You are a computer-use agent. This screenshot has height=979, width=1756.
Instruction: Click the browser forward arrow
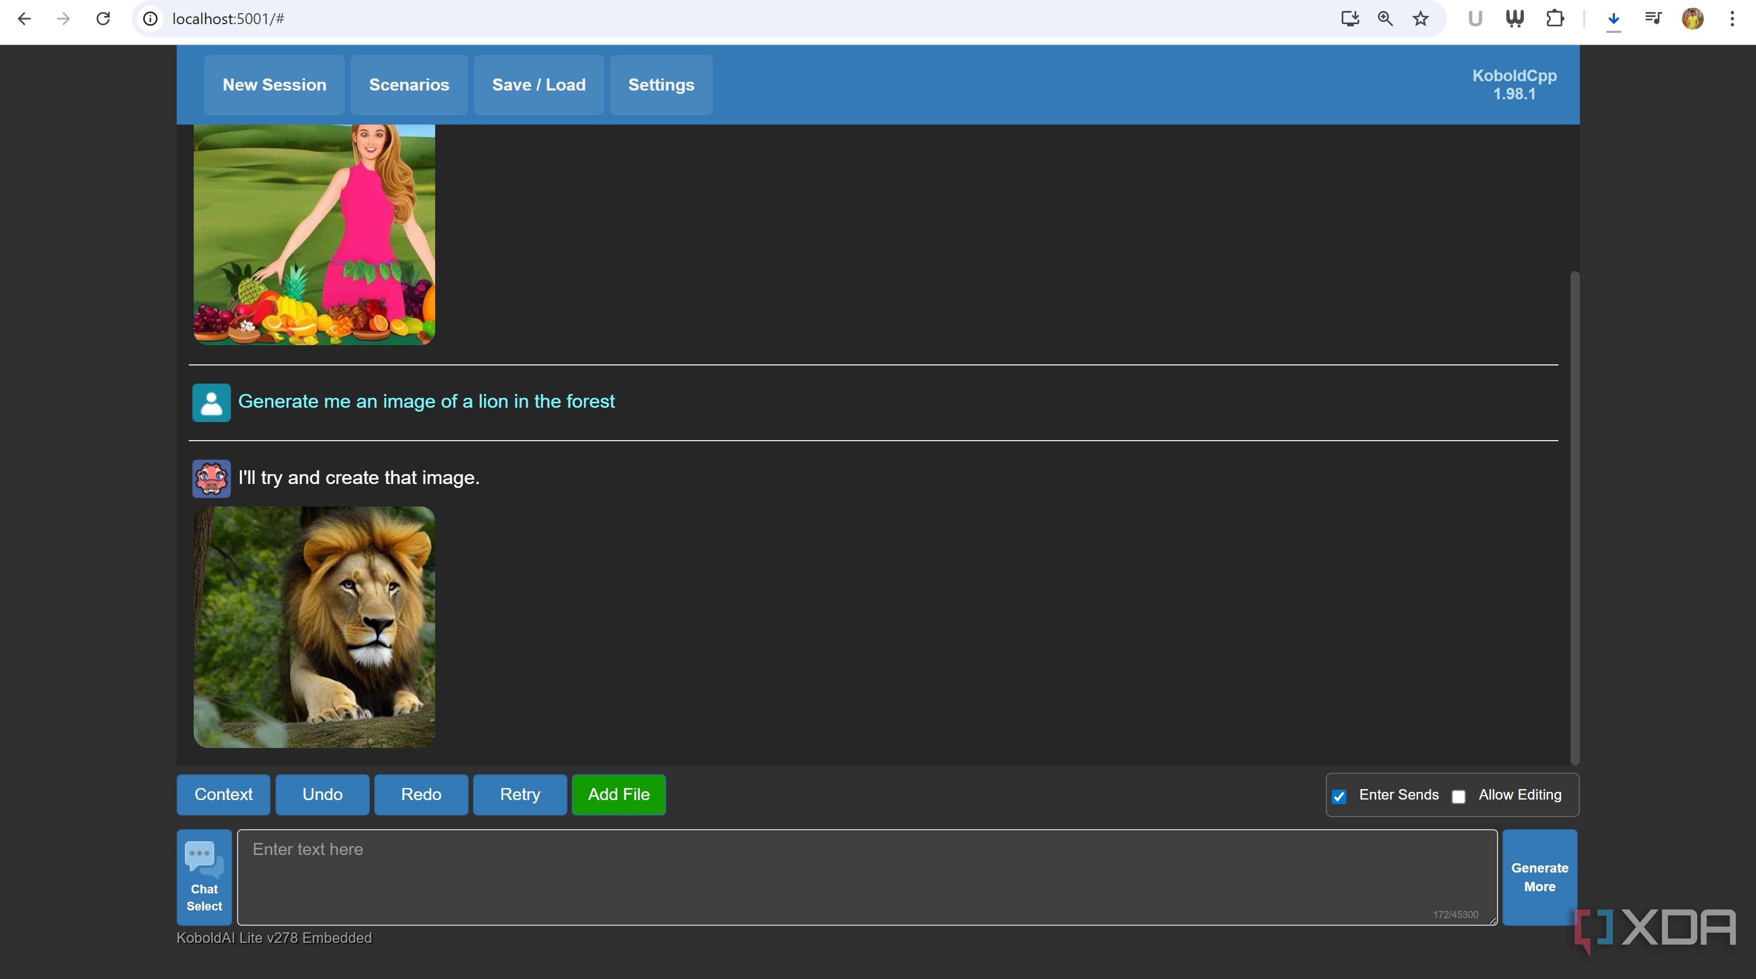(x=64, y=19)
